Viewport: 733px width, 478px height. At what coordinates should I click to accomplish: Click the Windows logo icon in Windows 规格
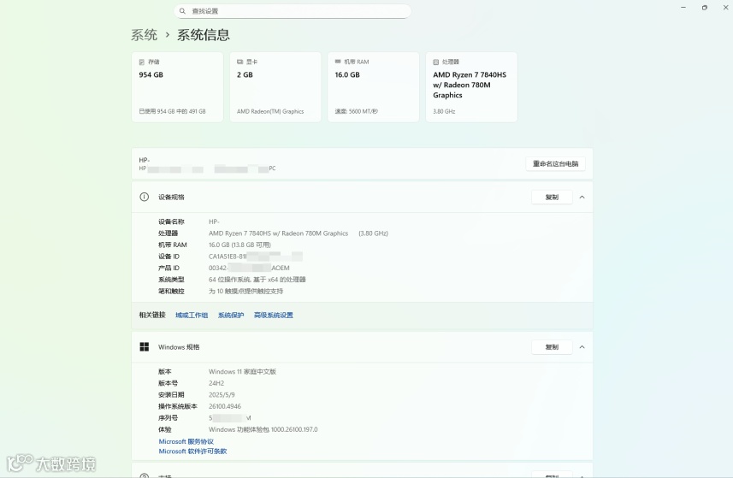click(x=145, y=346)
